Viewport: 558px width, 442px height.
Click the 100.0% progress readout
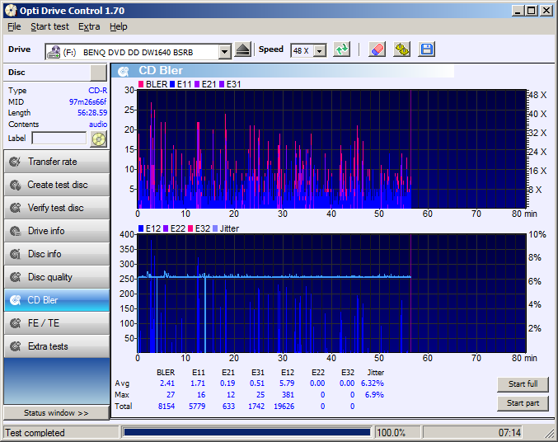pos(391,433)
